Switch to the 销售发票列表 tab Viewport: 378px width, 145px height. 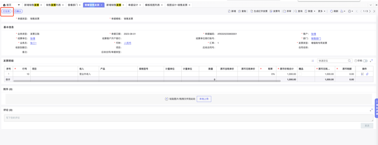(x=53, y=5)
